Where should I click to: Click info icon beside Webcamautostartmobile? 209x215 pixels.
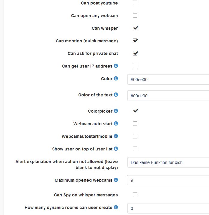[116, 136]
